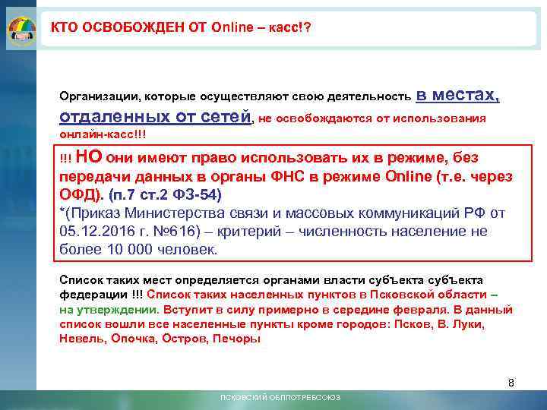Image resolution: width=547 pixels, height=410 pixels.
Task: Click the line 'передачи данных в органы ФНС'
Action: point(286,176)
